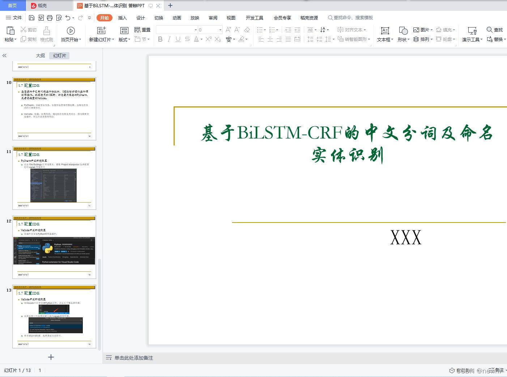Click the Home (首页) tab button
This screenshot has width=507, height=377.
point(13,5)
